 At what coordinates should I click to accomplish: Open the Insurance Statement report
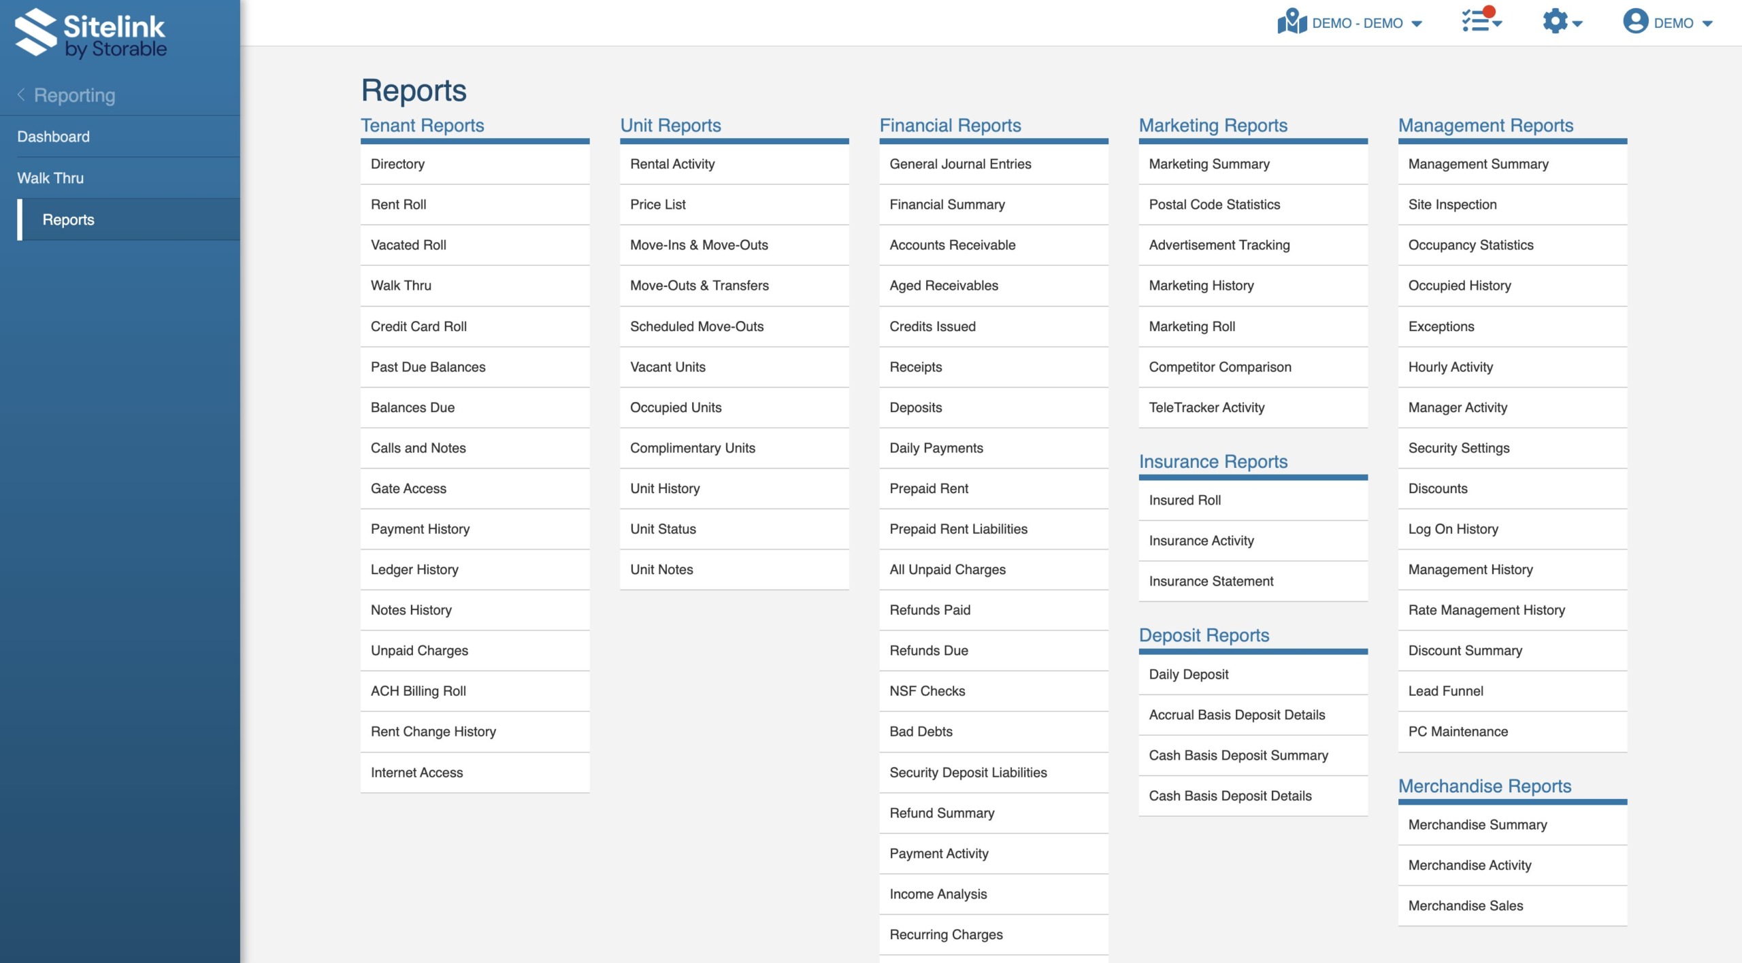pyautogui.click(x=1211, y=581)
